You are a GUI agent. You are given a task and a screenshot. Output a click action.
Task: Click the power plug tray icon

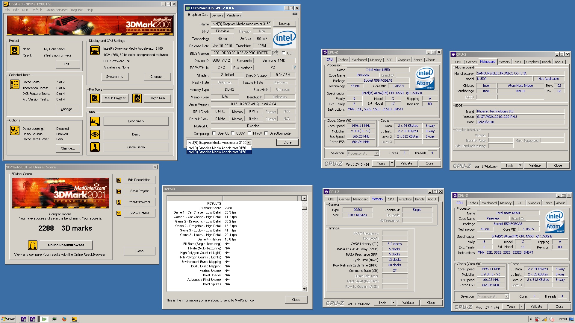(538, 319)
